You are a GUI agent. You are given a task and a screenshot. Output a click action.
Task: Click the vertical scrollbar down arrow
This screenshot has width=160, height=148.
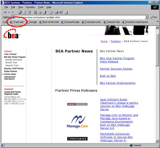coord(157,141)
